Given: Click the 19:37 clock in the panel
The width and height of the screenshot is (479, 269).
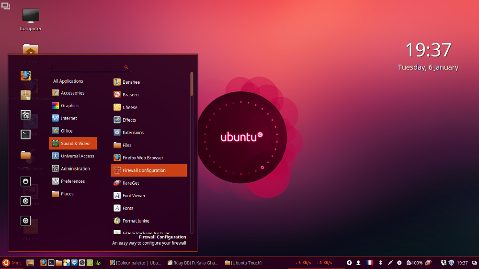Looking at the screenshot, I should point(463,263).
